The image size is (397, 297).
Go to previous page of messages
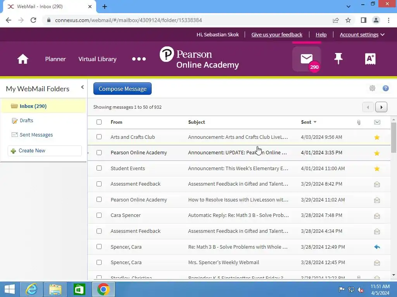tap(368, 107)
